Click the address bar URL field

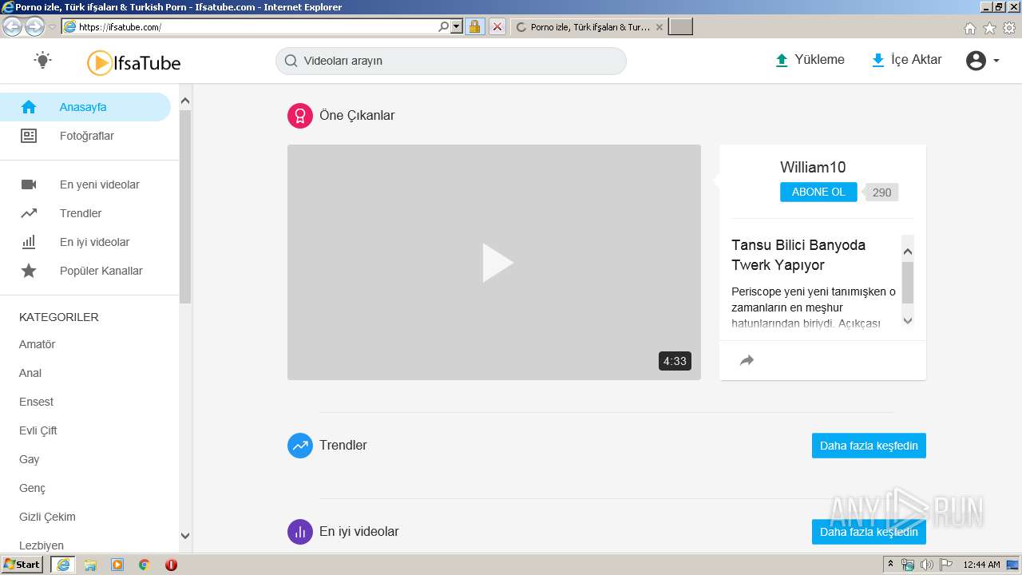pyautogui.click(x=255, y=26)
